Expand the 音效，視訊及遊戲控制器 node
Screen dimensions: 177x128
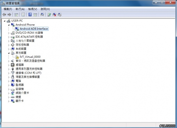pos(9,61)
